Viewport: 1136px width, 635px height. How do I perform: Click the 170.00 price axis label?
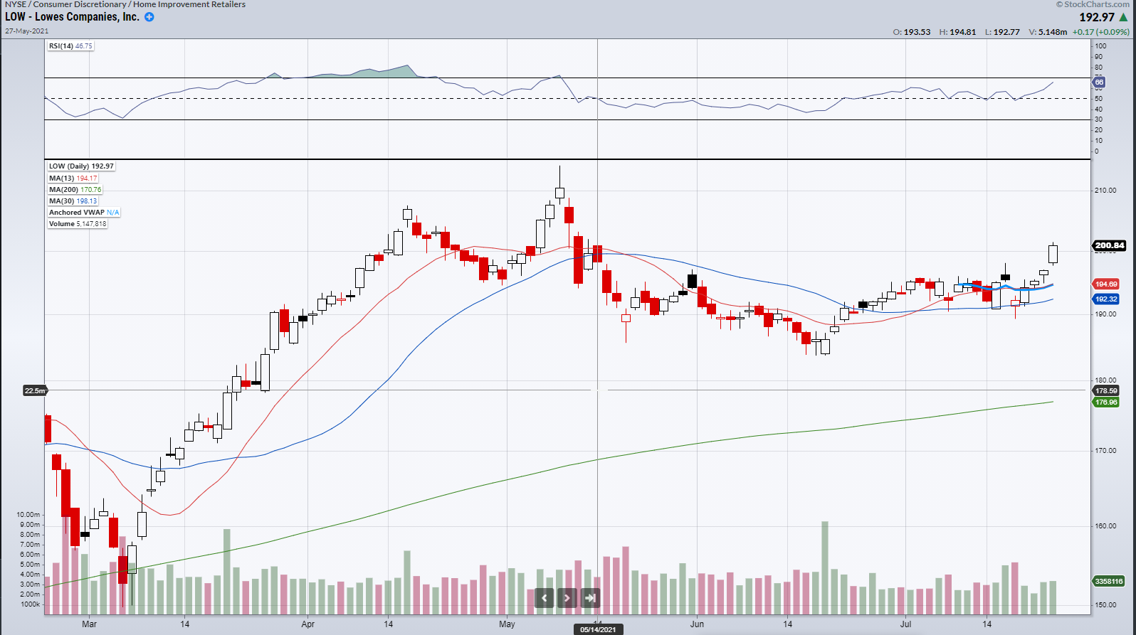(1105, 451)
